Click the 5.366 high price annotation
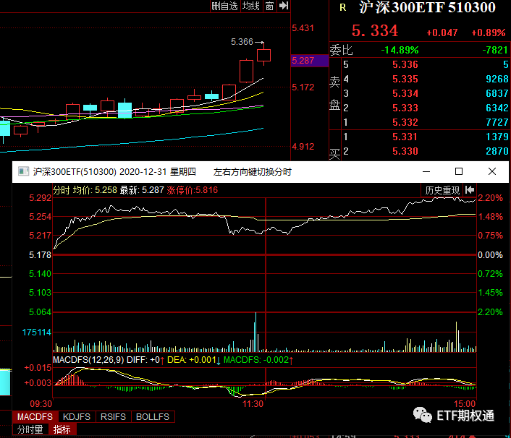The width and height of the screenshot is (511, 438). point(242,42)
